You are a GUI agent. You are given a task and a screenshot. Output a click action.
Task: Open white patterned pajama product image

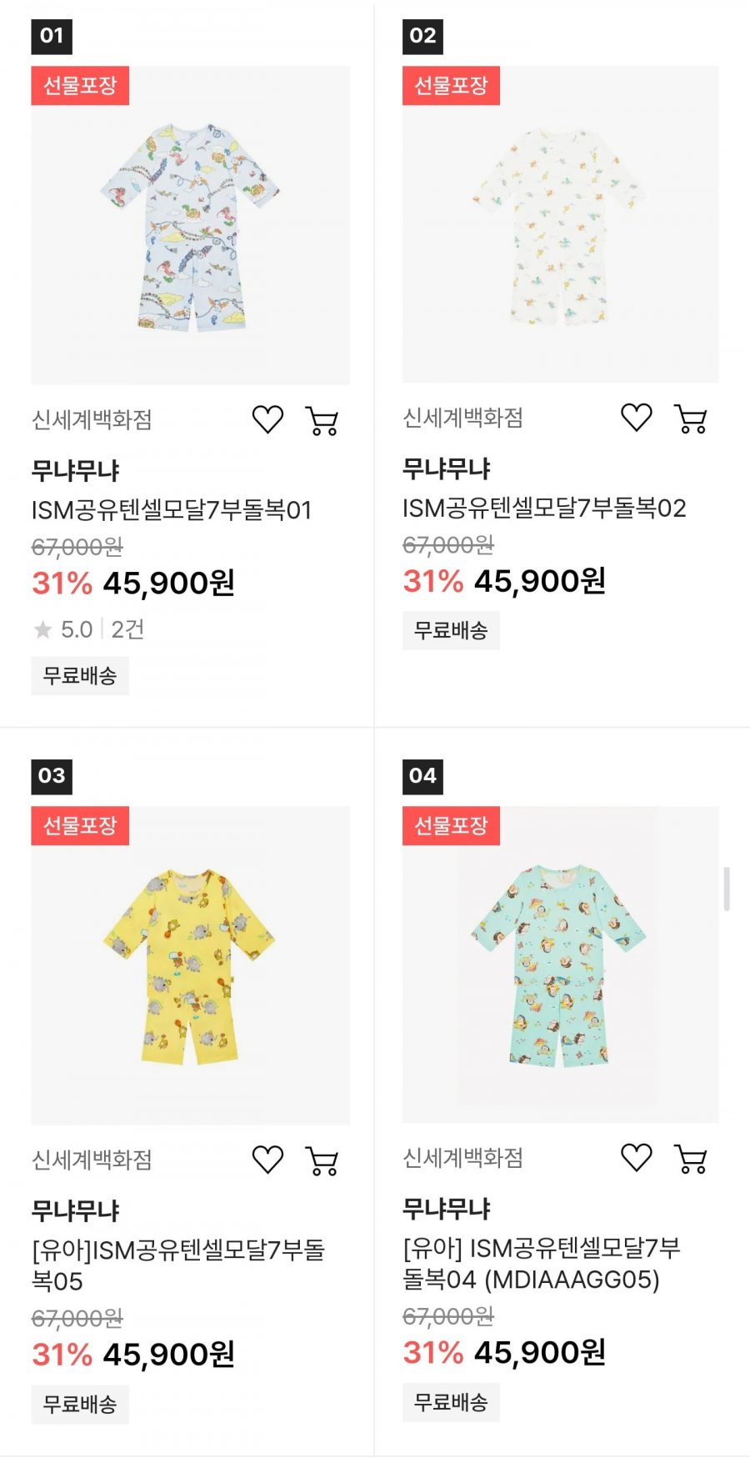560,225
